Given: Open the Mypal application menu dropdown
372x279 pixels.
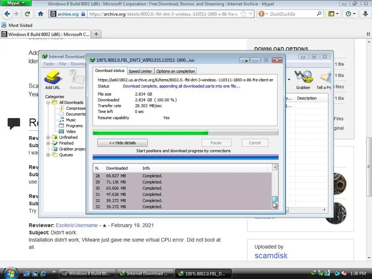Looking at the screenshot, I should point(16,3).
